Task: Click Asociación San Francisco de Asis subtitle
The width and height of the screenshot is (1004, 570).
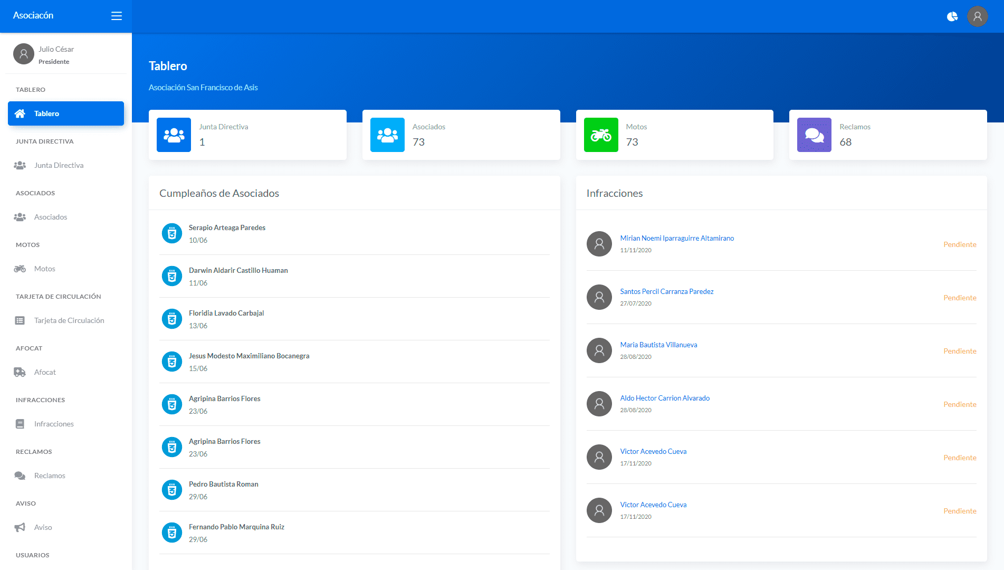Action: pos(203,88)
